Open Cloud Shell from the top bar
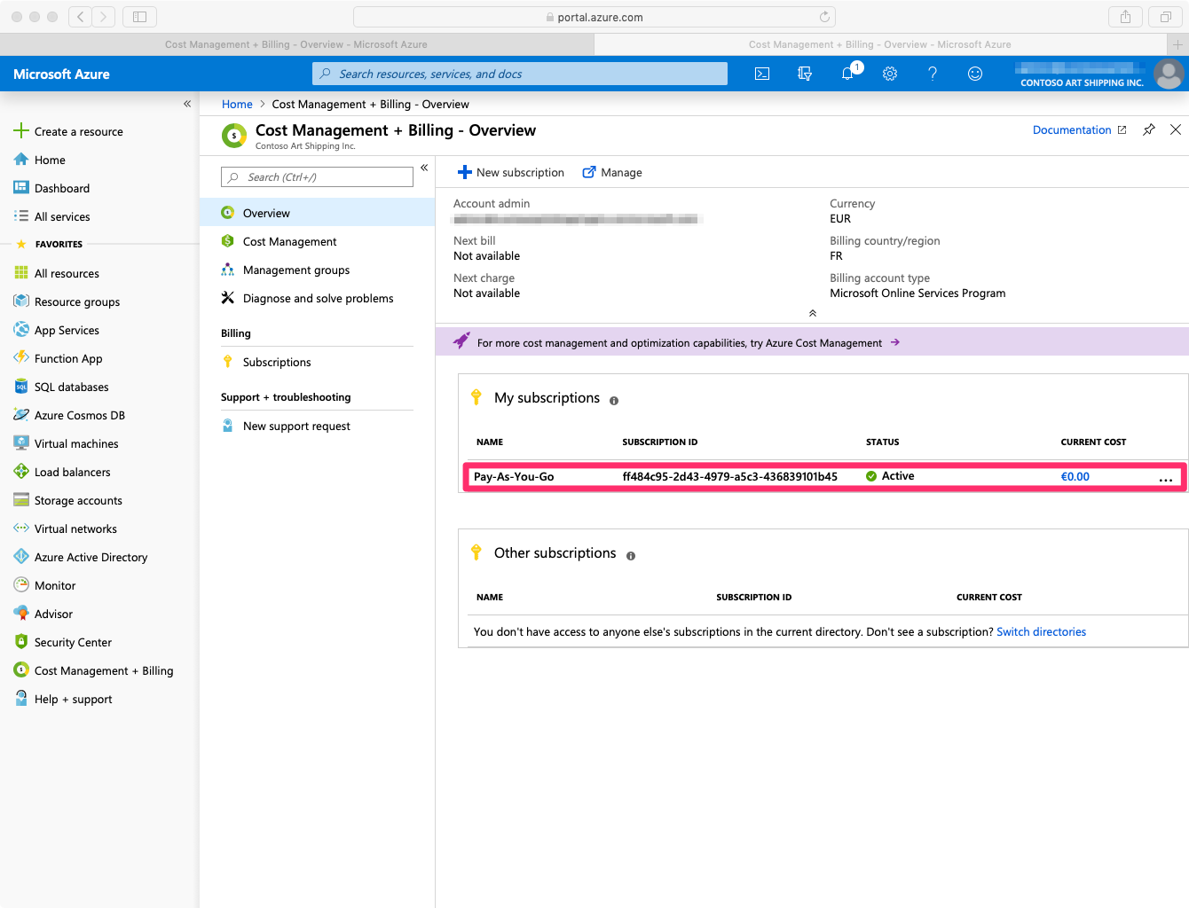This screenshot has height=908, width=1189. pyautogui.click(x=762, y=74)
